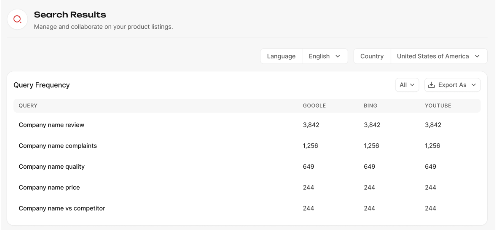497x231 pixels.
Task: Click YouTube value 649 for quality query
Action: [x=430, y=167]
